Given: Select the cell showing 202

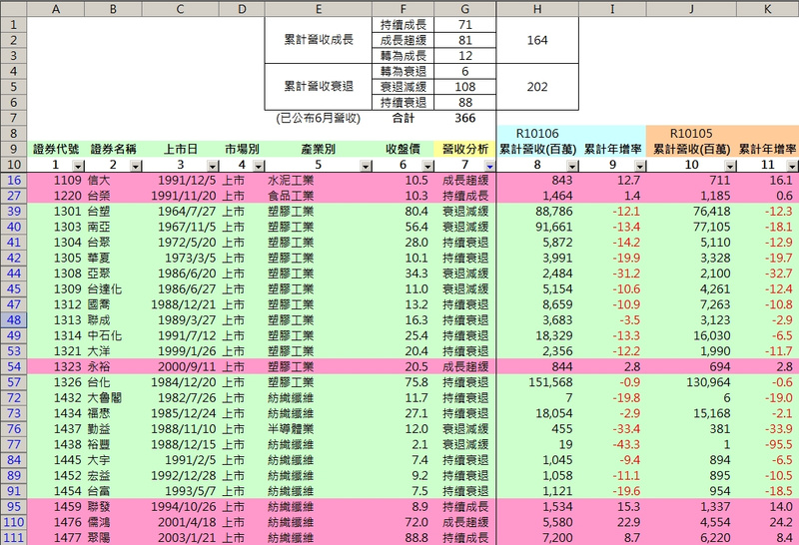Looking at the screenshot, I should click(x=537, y=87).
